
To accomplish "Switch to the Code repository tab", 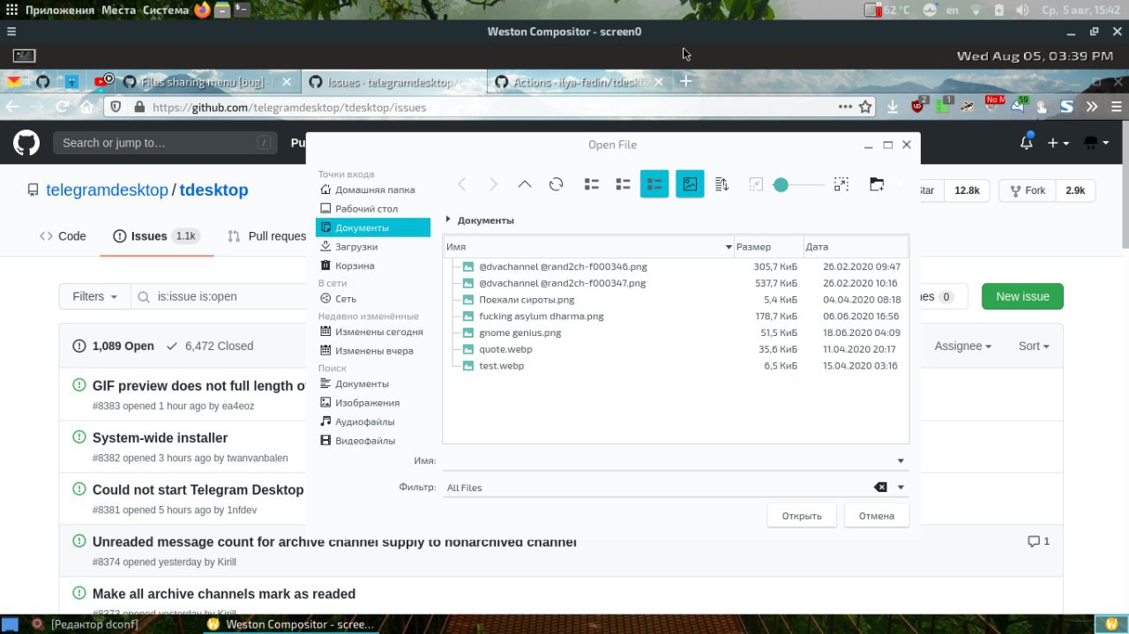I will [63, 236].
